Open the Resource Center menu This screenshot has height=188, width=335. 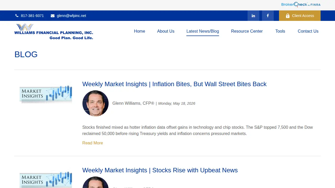(247, 31)
